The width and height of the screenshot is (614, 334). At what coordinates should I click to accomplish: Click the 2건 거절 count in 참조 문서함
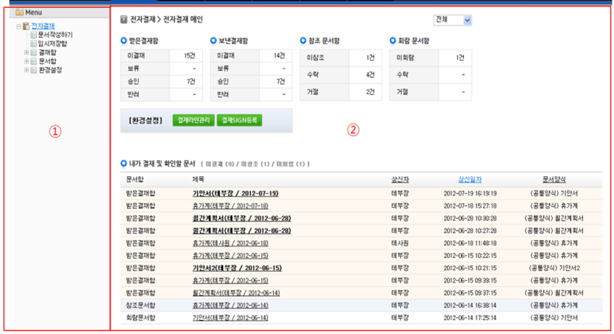(x=370, y=91)
